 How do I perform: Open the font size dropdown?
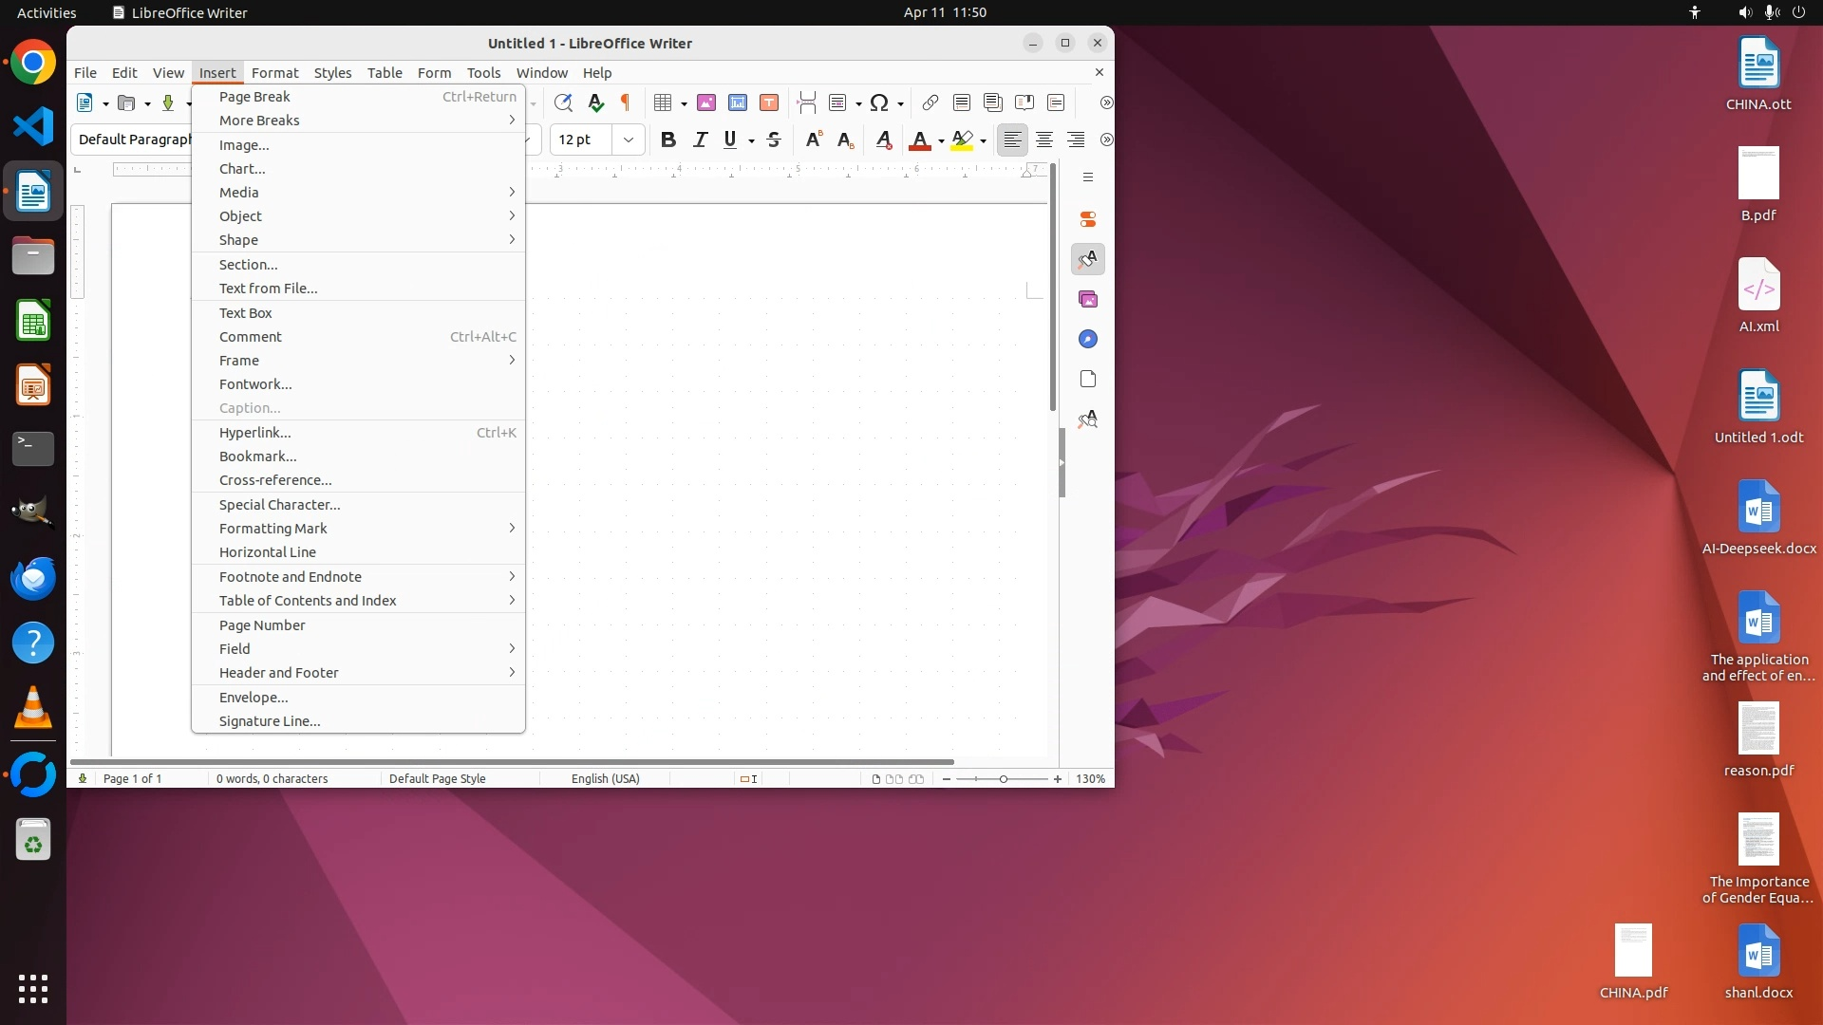point(628,140)
